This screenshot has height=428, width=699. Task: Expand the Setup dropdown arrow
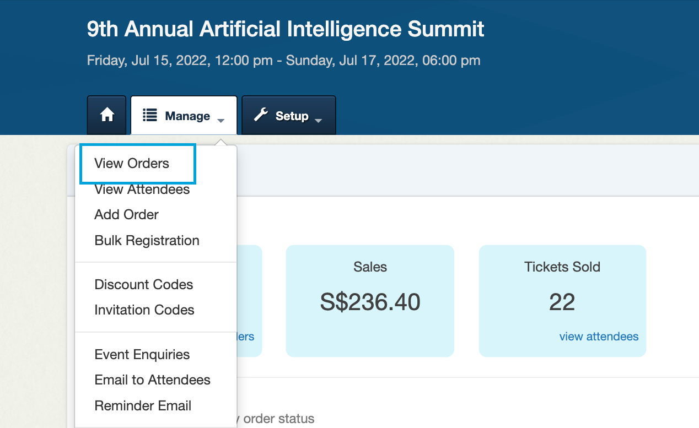click(x=318, y=120)
